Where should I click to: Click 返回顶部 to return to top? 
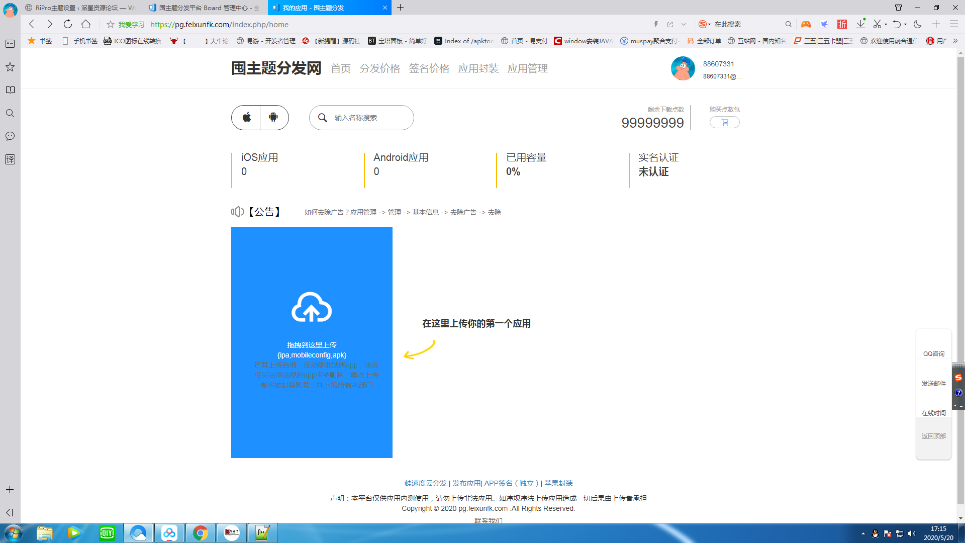(x=933, y=436)
